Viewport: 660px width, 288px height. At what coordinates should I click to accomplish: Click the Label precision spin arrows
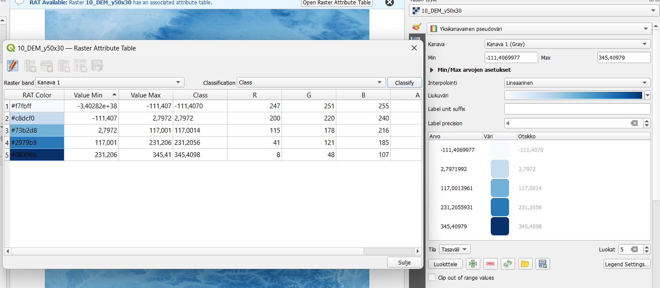647,124
